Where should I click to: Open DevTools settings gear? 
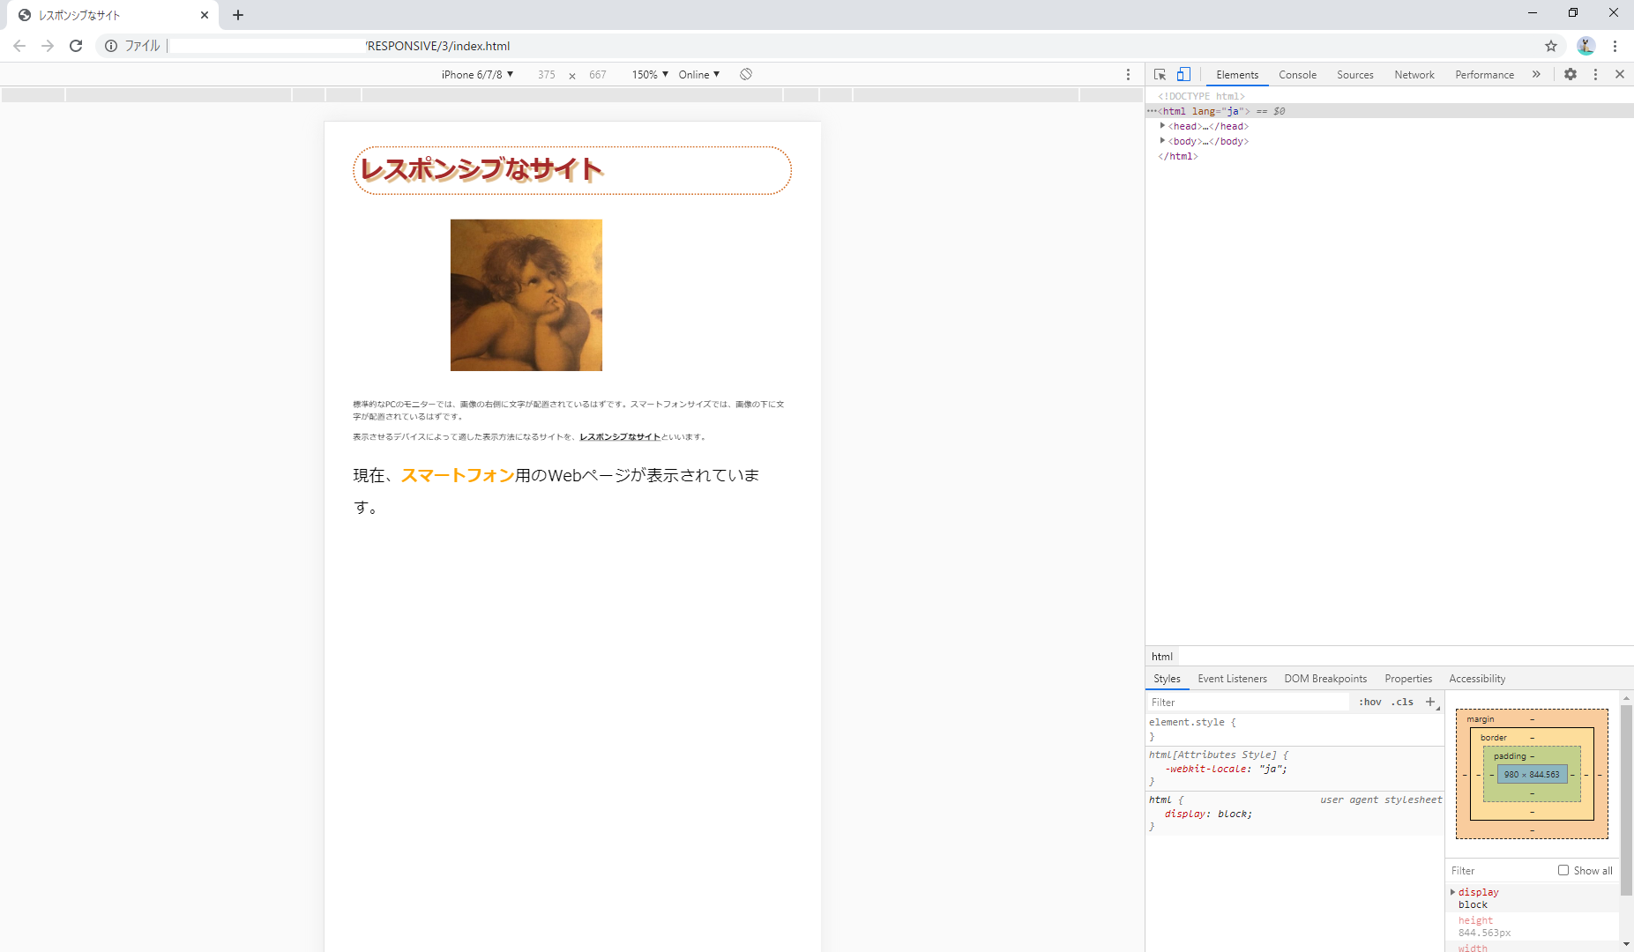tap(1571, 74)
